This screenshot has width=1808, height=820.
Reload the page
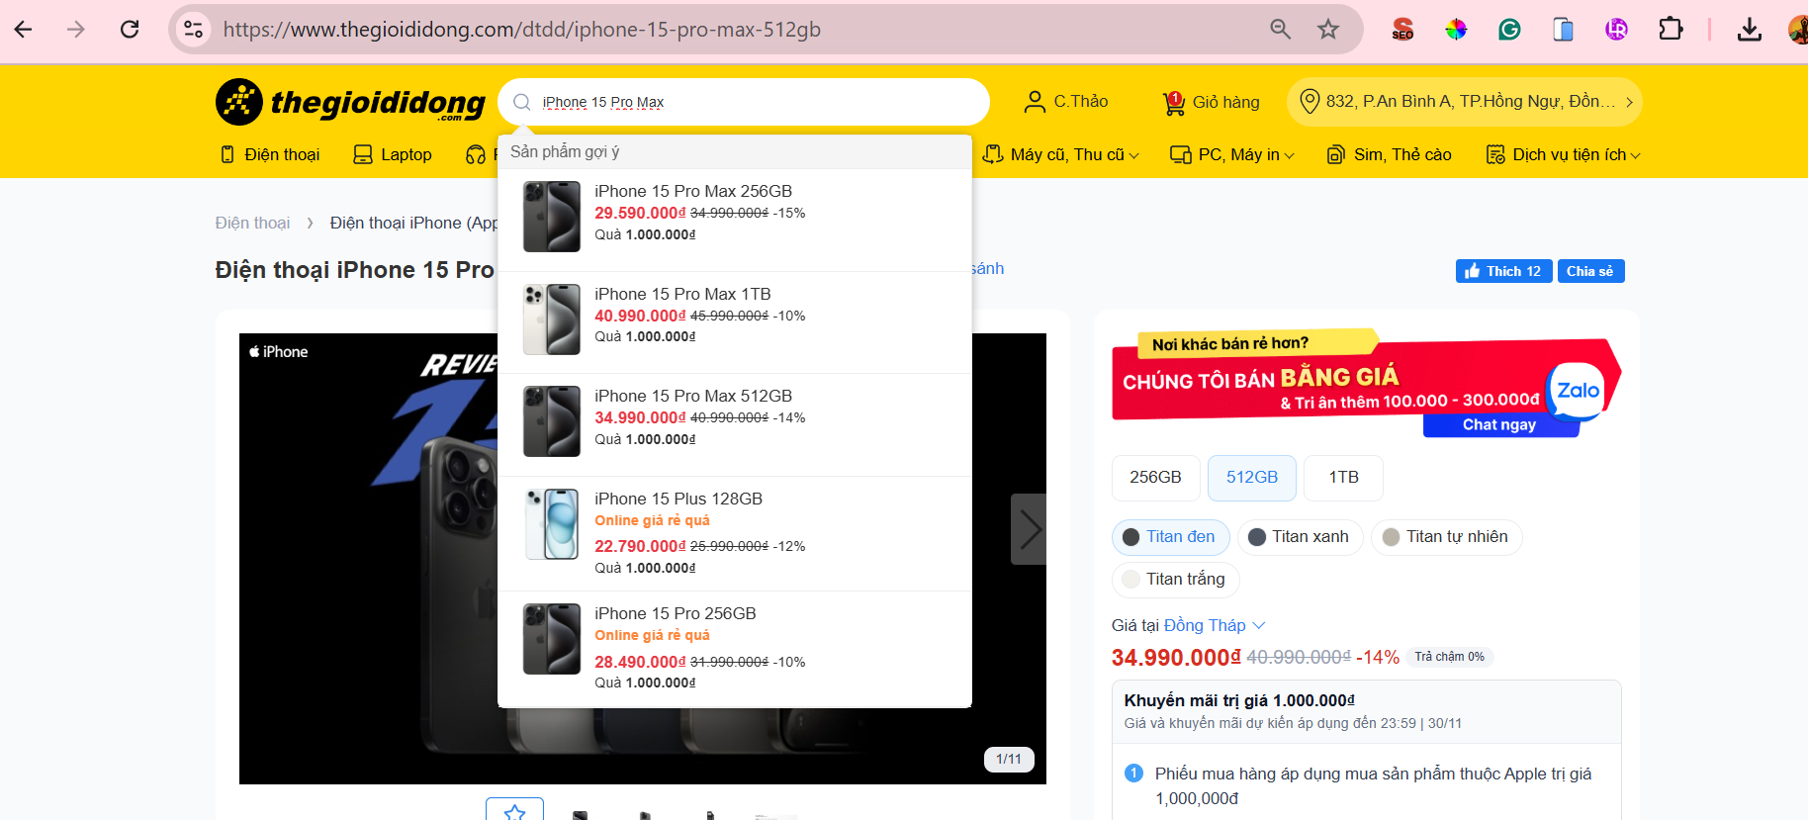click(130, 30)
